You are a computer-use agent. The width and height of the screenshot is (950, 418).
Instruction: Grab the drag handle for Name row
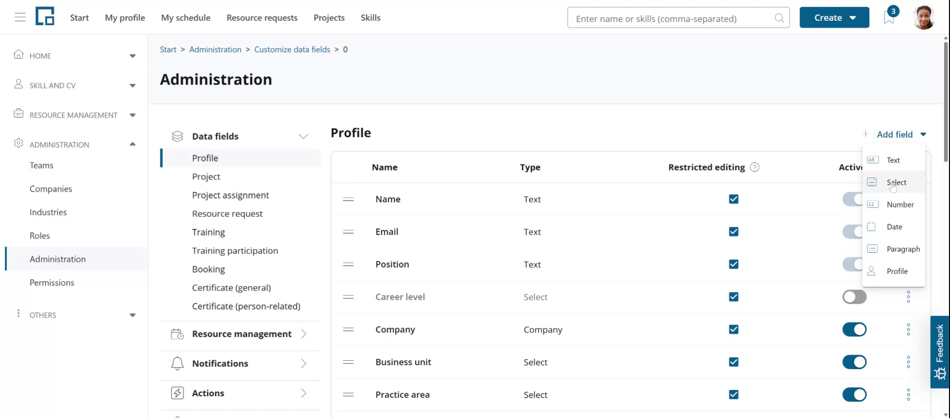[348, 199]
